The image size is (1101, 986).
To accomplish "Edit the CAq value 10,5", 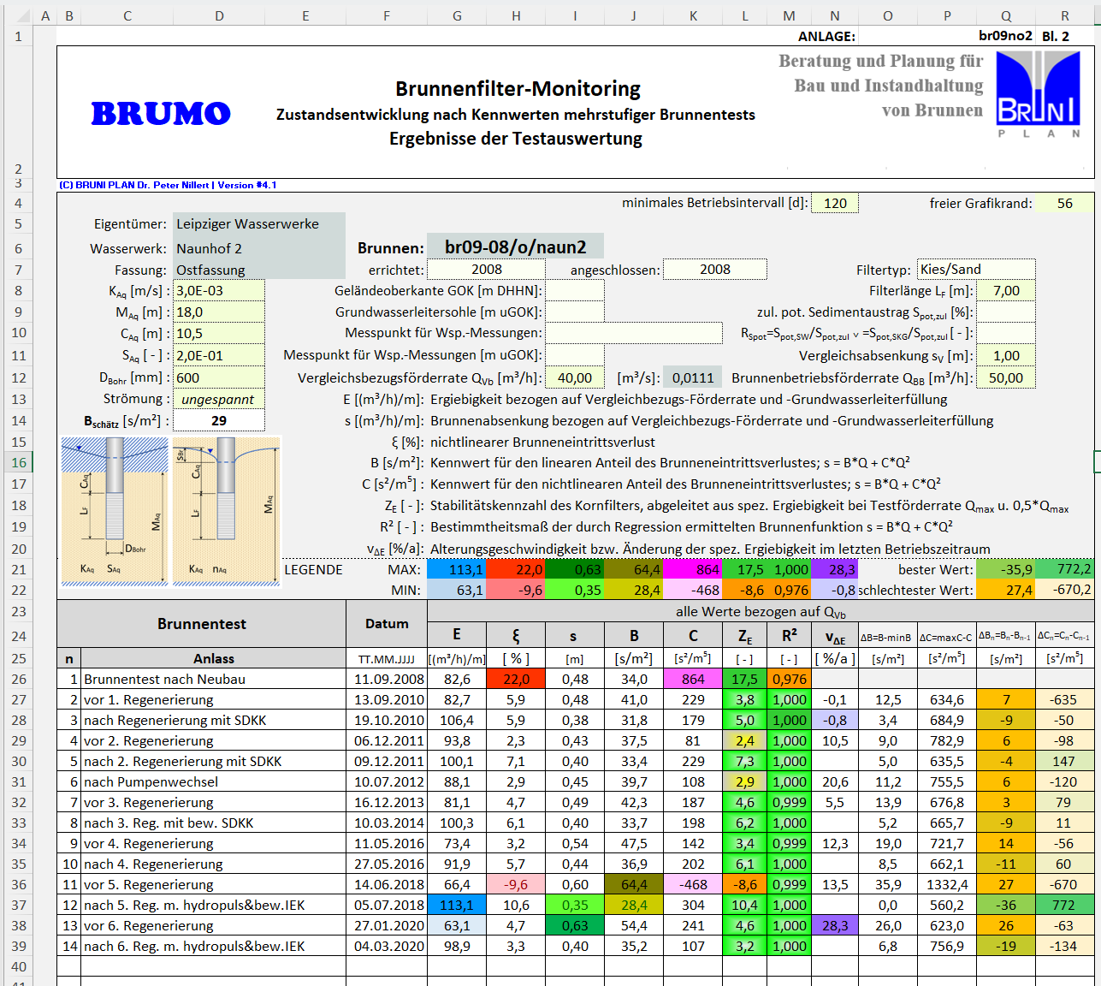I will click(219, 333).
